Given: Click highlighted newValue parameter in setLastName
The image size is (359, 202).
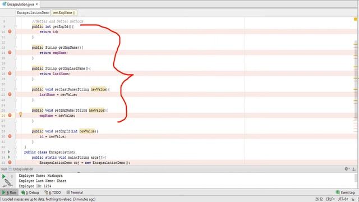Looking at the screenshot, I should pos(99,89).
